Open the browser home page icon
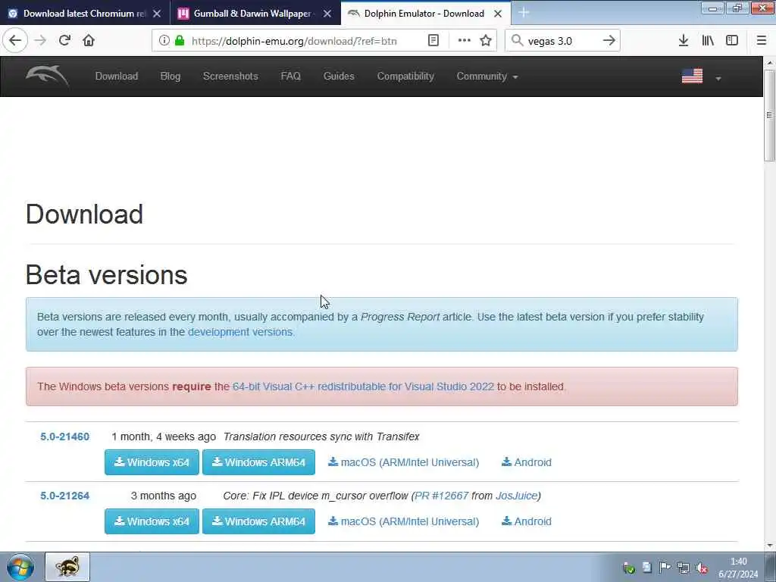 89,41
